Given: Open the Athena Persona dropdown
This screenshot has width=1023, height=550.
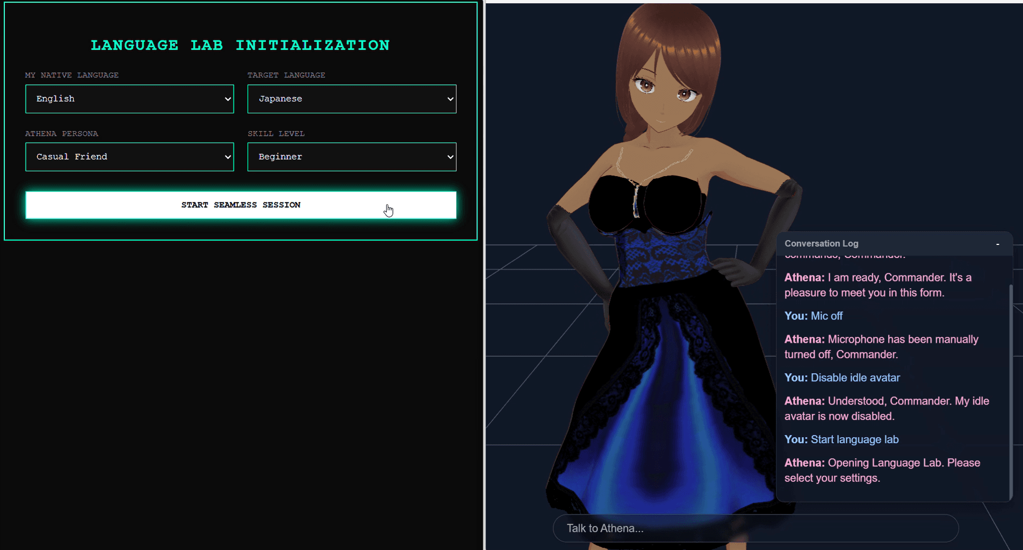Looking at the screenshot, I should (x=129, y=156).
